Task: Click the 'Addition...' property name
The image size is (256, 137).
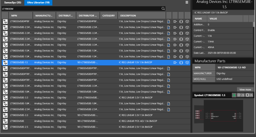Action: point(199,25)
